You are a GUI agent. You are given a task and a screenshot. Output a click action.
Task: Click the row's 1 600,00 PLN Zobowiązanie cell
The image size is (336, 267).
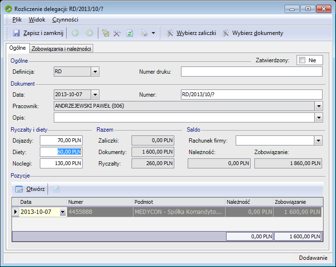(298, 212)
